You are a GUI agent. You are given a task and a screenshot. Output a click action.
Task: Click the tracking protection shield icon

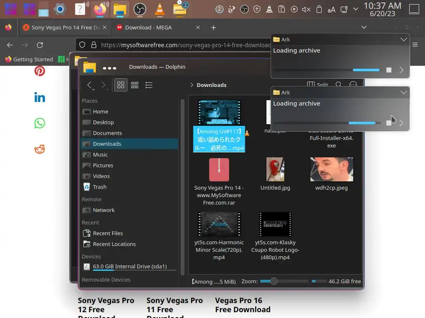pyautogui.click(x=83, y=45)
